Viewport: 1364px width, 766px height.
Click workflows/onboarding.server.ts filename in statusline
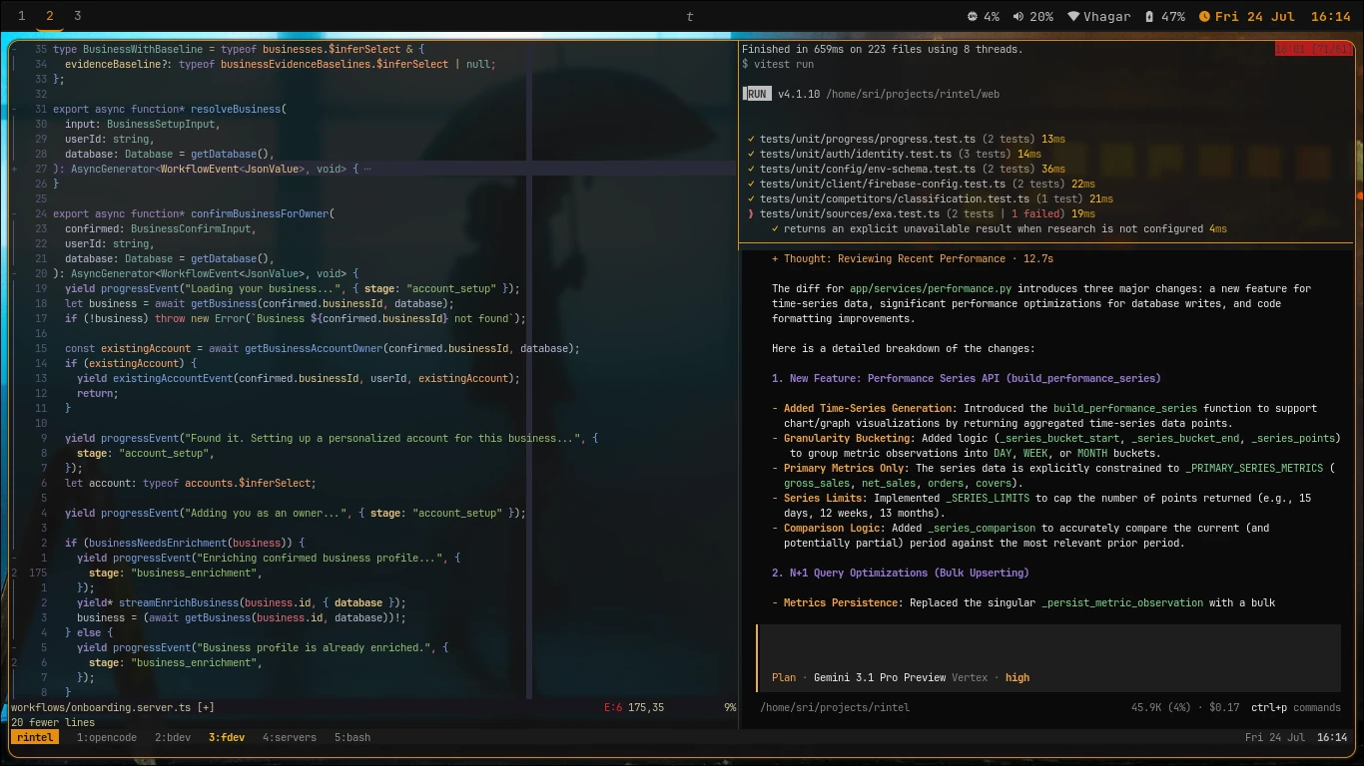(101, 708)
